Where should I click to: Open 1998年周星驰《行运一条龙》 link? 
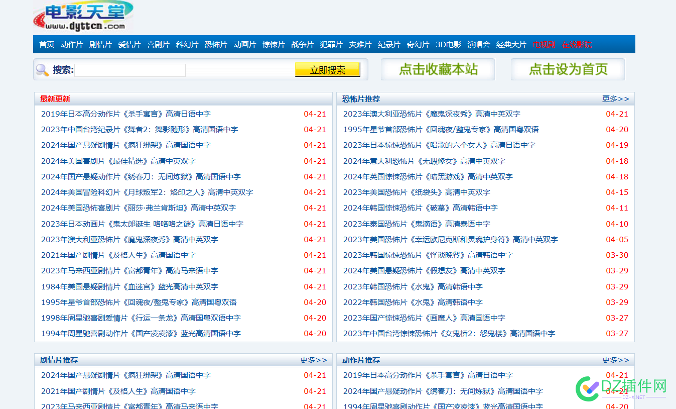pos(141,318)
